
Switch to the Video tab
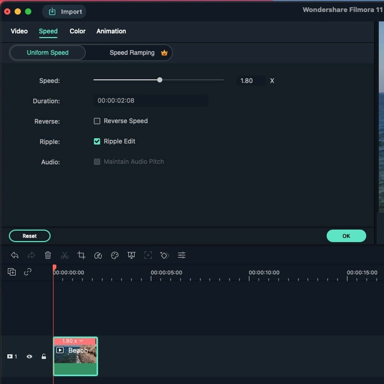(x=19, y=31)
